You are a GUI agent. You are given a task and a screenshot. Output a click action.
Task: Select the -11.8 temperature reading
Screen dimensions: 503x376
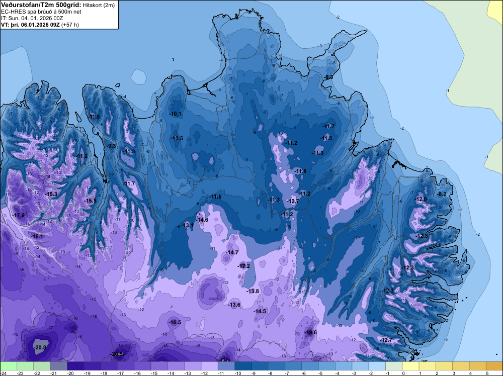[301, 171]
